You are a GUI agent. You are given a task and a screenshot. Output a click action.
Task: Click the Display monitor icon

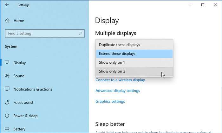(x=7, y=62)
